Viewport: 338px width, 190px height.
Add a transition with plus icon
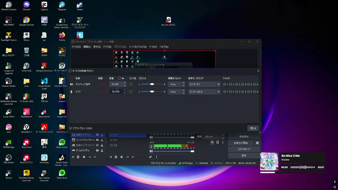[x=212, y=142]
